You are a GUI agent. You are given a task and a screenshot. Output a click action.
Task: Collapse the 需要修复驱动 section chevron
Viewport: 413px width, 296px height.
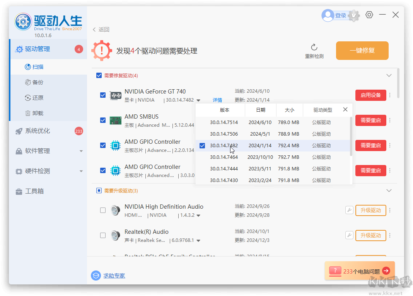point(389,76)
